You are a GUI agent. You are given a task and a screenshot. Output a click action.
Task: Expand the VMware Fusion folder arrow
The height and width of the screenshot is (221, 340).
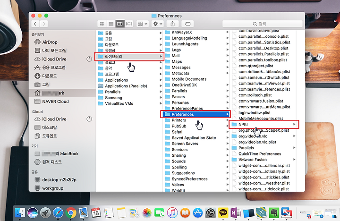(294, 160)
